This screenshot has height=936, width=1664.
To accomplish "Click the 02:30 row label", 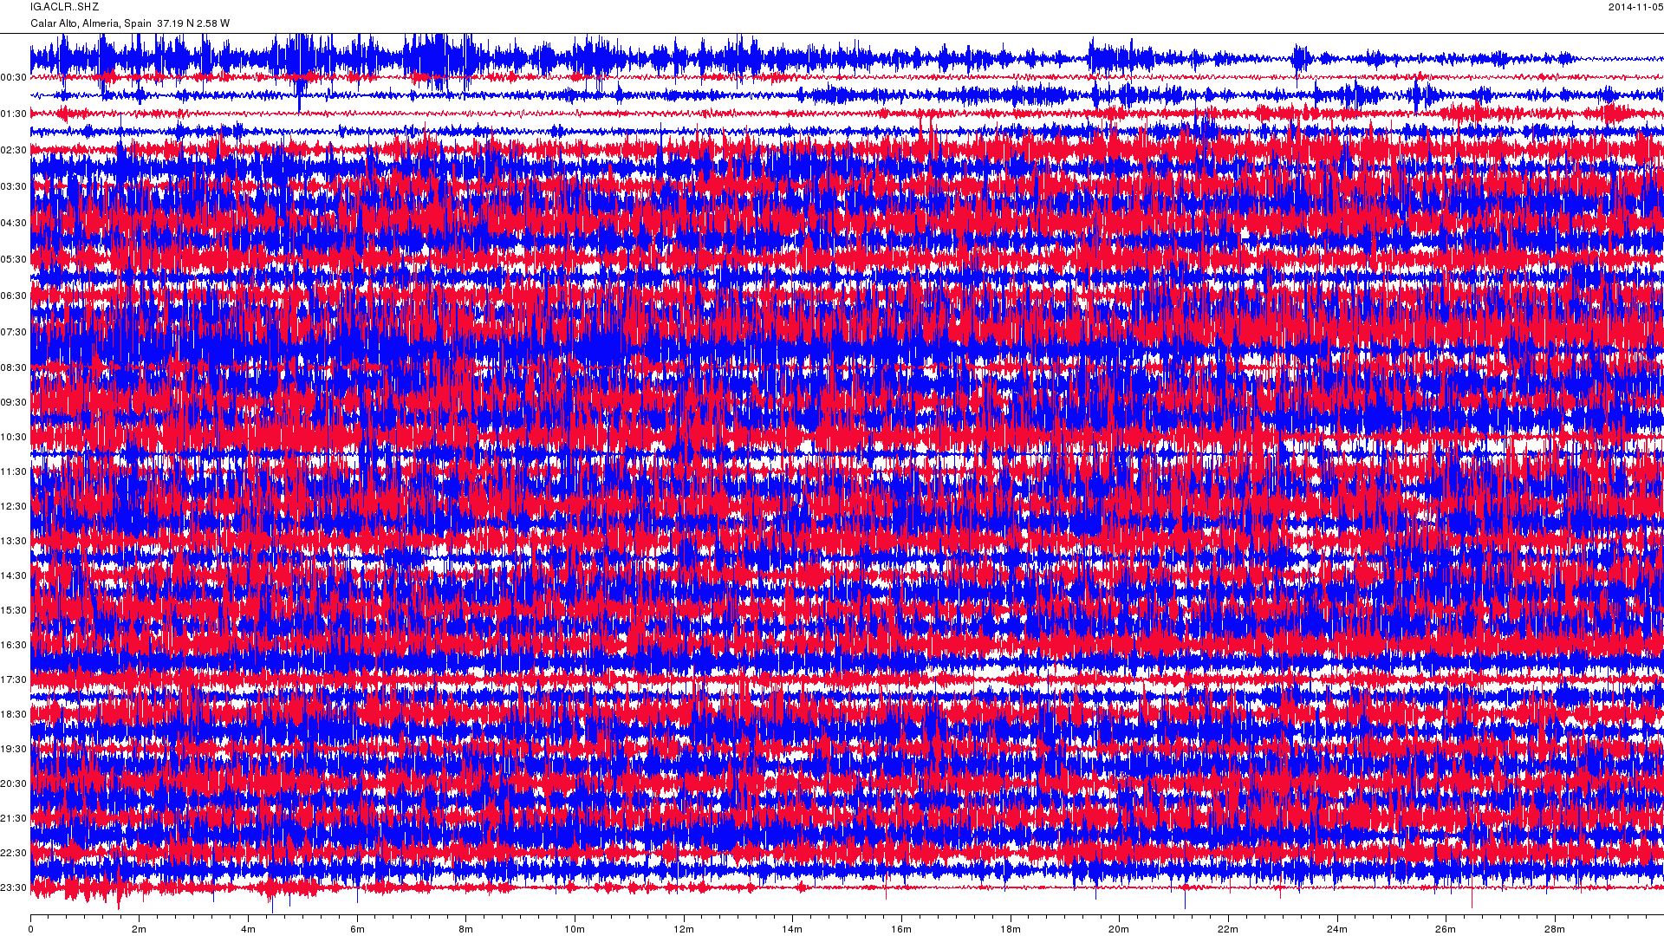I will click(14, 151).
